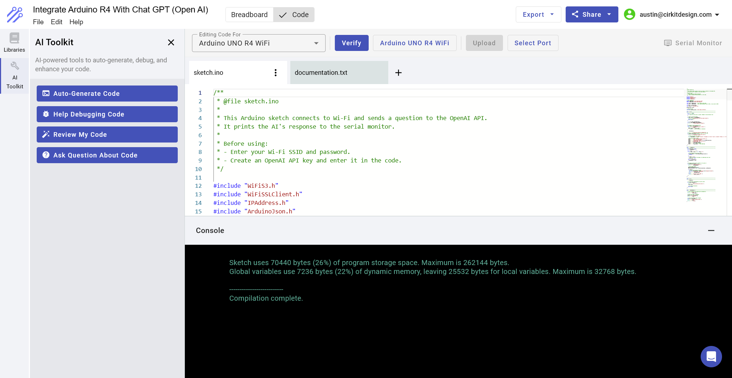Viewport: 732px width, 378px height.
Task: Click Help Debugging Code button
Action: [x=107, y=114]
